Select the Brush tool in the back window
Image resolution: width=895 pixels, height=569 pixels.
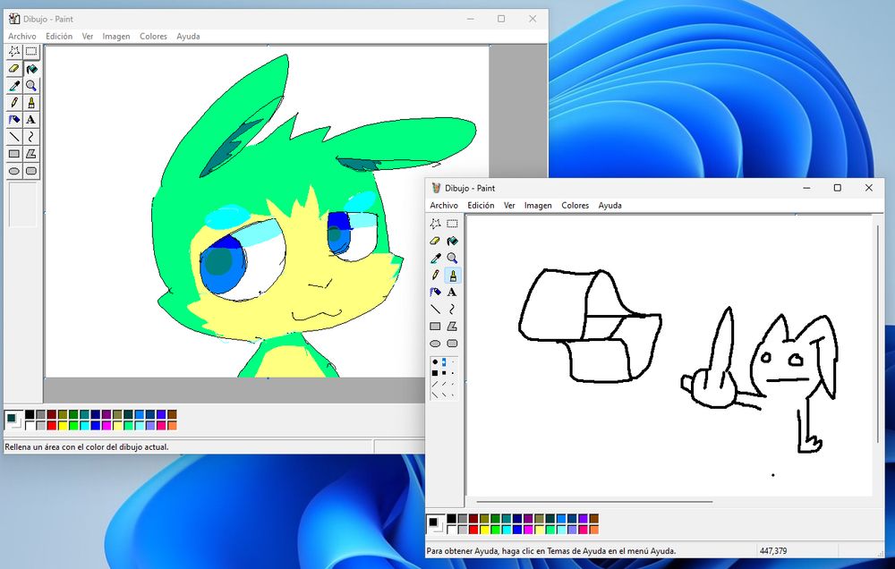[31, 103]
